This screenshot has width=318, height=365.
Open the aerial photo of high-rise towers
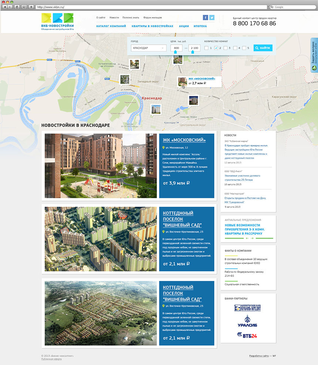101,239
